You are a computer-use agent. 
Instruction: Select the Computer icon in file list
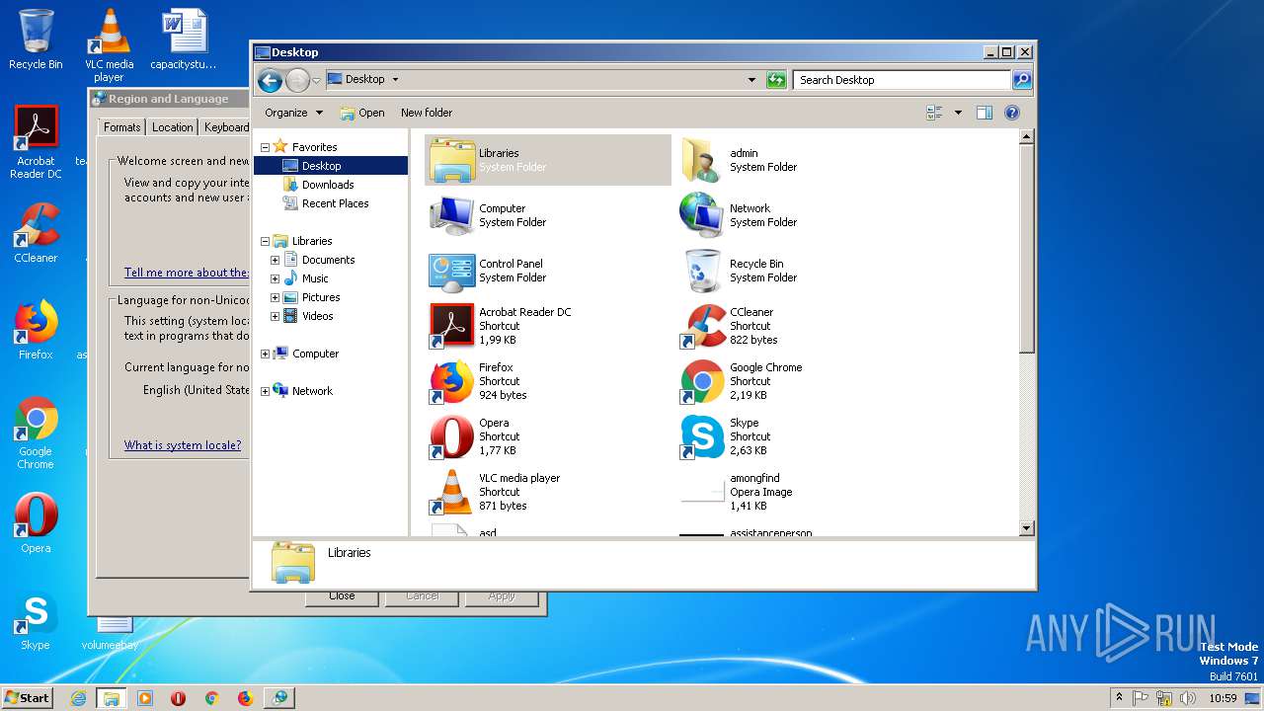452,215
